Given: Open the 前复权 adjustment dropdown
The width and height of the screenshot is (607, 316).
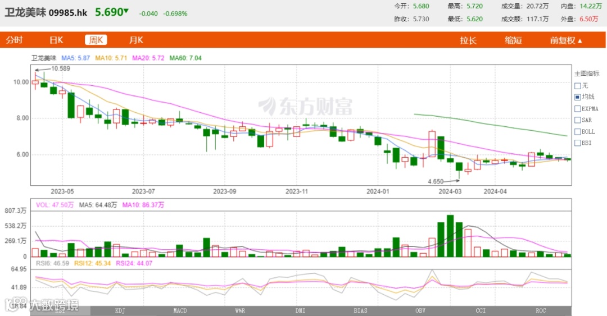Looking at the screenshot, I should point(566,40).
